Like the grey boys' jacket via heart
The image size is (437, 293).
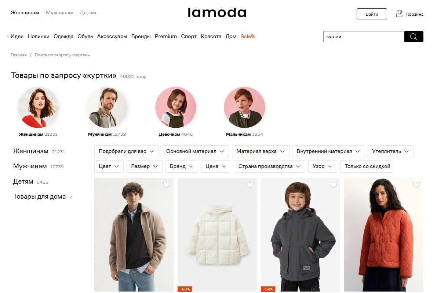tap(333, 185)
